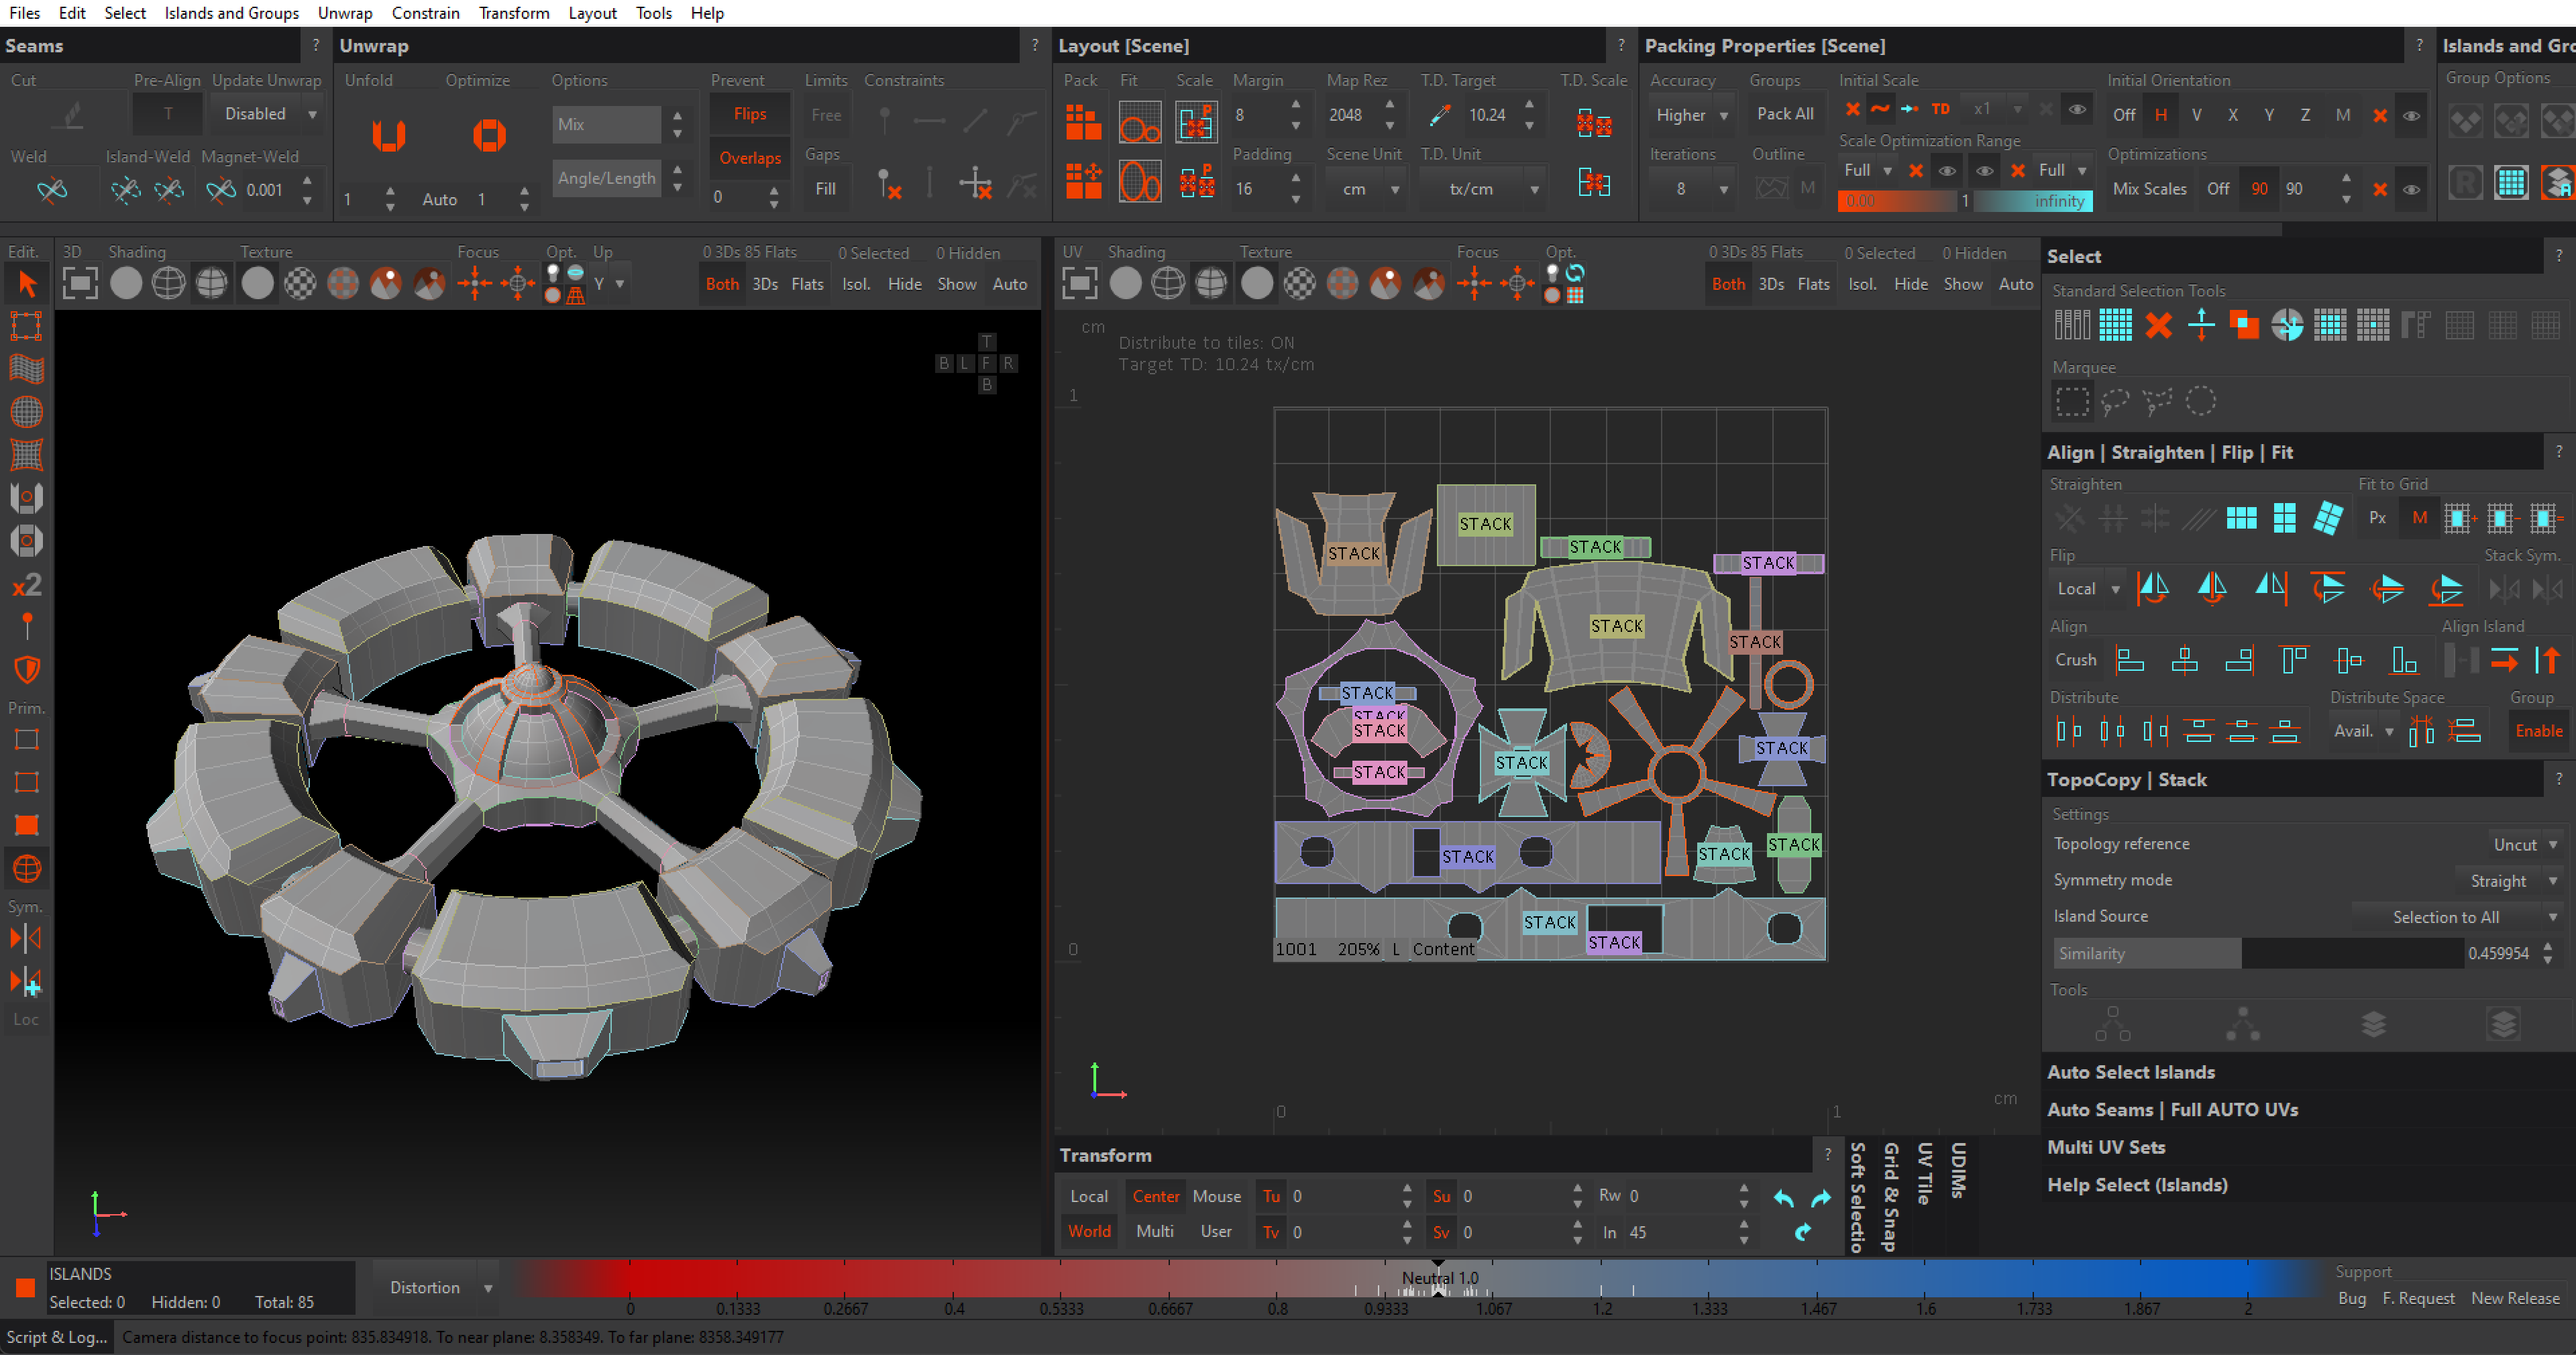
Task: Toggle the Initial Orientation eye icon
Action: pyautogui.click(x=2411, y=115)
